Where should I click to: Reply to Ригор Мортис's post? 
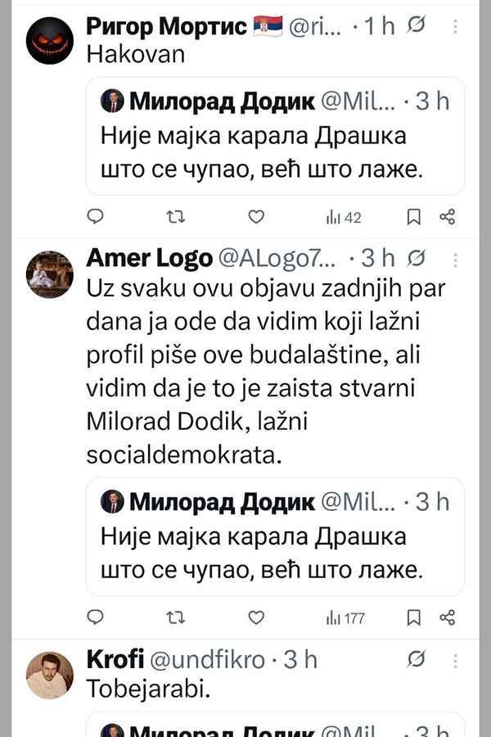[96, 217]
